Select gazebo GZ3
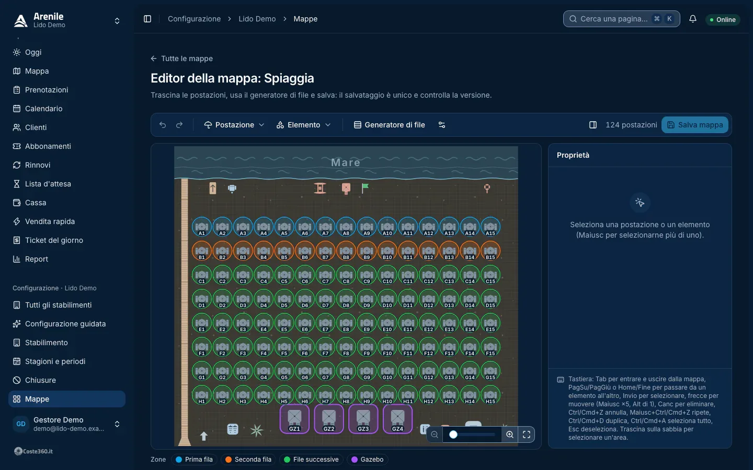Image resolution: width=753 pixels, height=470 pixels. pyautogui.click(x=363, y=419)
